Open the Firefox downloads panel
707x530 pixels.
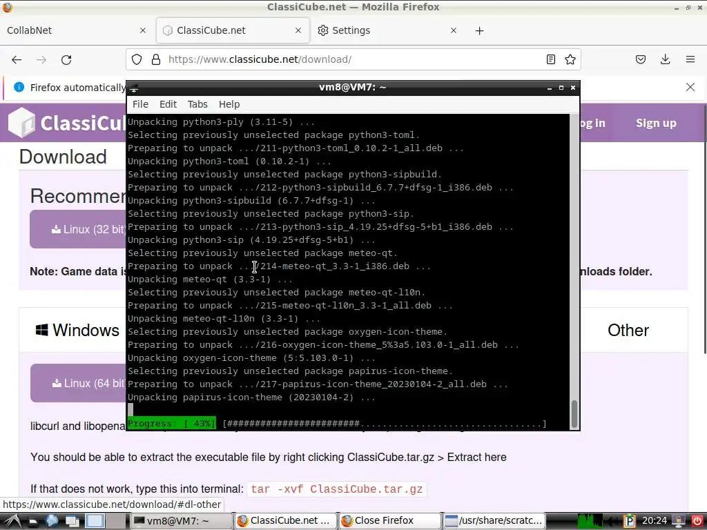coord(665,59)
